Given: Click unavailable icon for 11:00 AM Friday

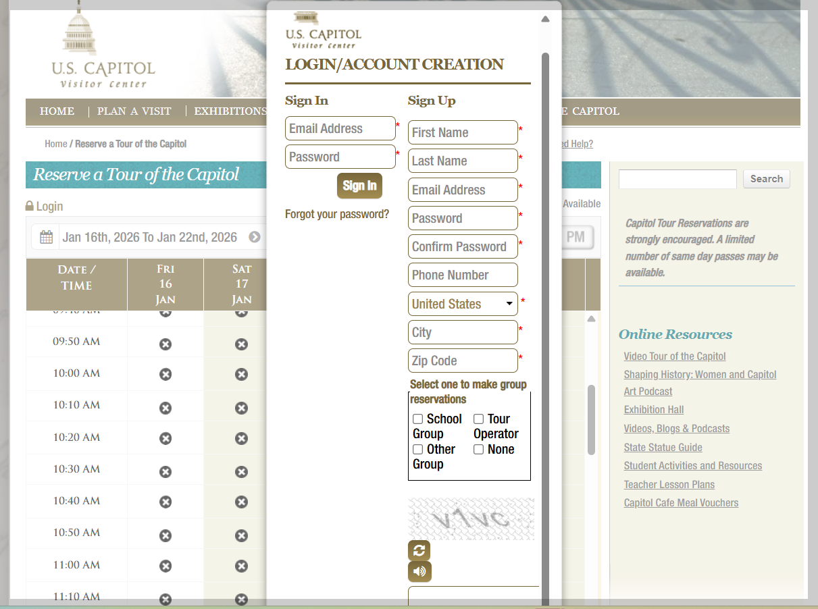Looking at the screenshot, I should pos(165,566).
